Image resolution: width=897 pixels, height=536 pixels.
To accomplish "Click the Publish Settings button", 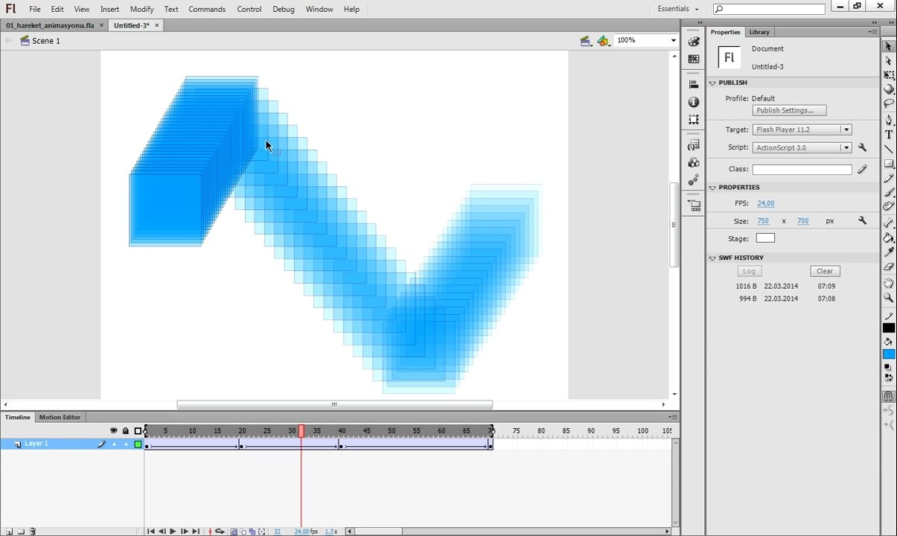I will (x=789, y=110).
